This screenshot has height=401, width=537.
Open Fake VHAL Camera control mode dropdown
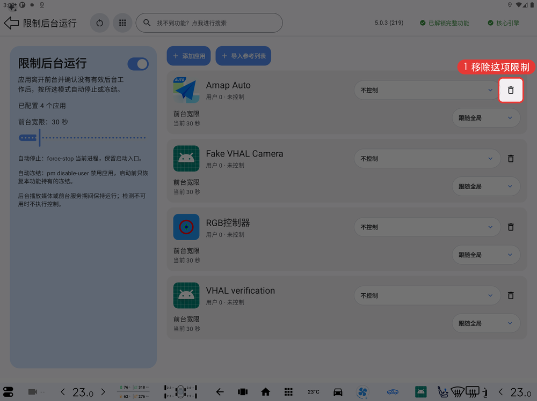pyautogui.click(x=427, y=159)
